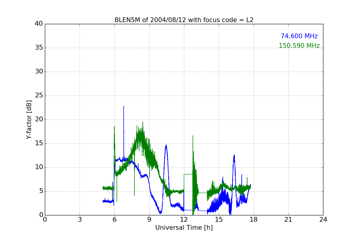The image size is (359, 239).
Task: Select the green '150.590 MHz' legend label
Action: [x=299, y=46]
